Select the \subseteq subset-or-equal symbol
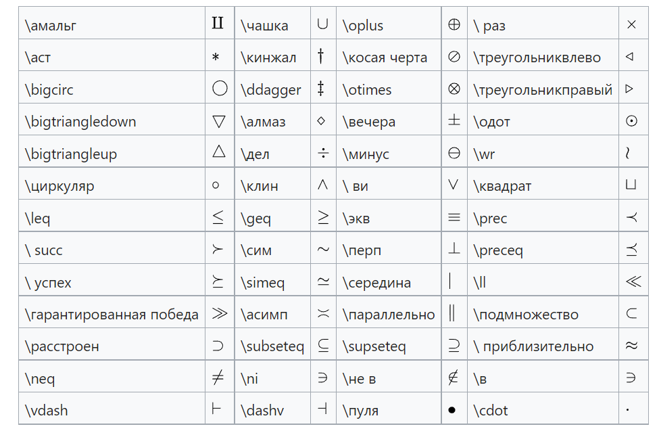This screenshot has height=433, width=659. [x=323, y=346]
